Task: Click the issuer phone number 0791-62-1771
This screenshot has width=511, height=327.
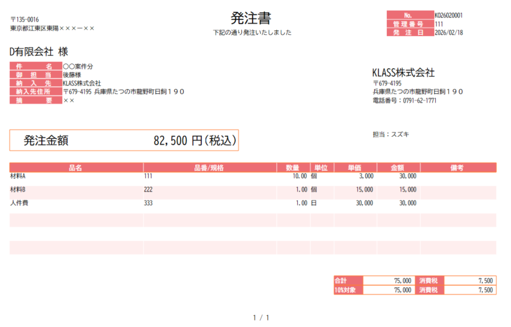Action: pyautogui.click(x=420, y=101)
